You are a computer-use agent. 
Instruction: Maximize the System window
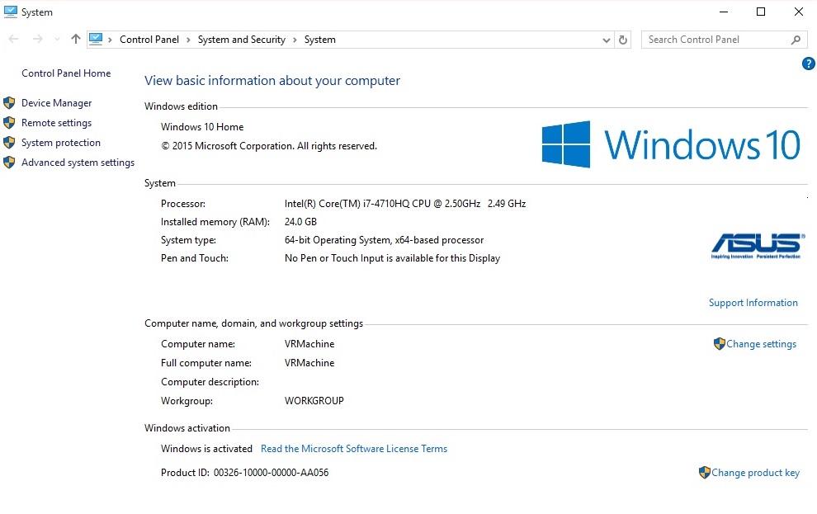[761, 12]
